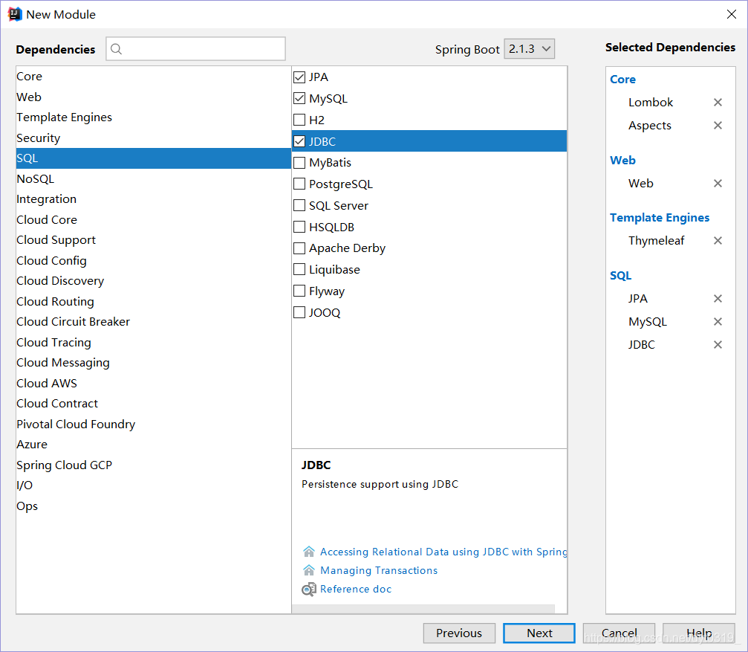Viewport: 748px width, 652px height.
Task: Open the Cloud AWS category
Action: [x=153, y=384]
